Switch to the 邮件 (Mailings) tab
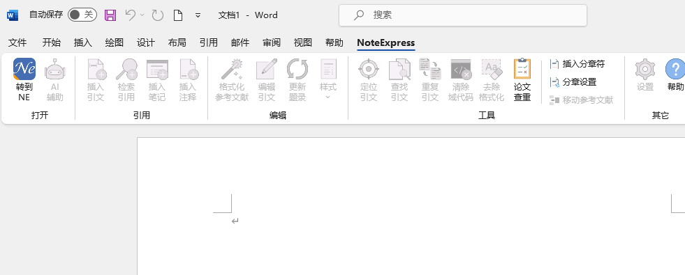This screenshot has width=685, height=275. tap(240, 42)
